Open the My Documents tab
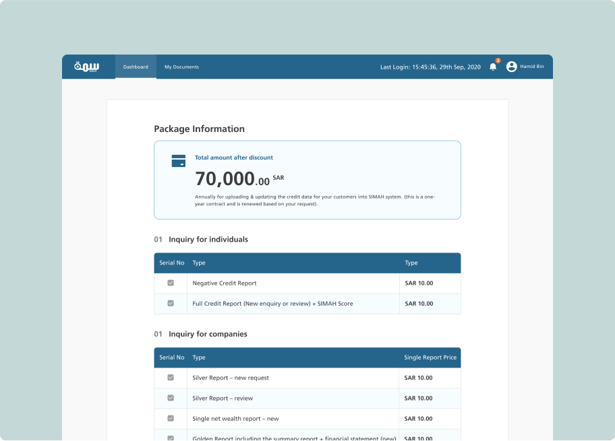Viewport: 615px width, 441px height. [x=181, y=67]
